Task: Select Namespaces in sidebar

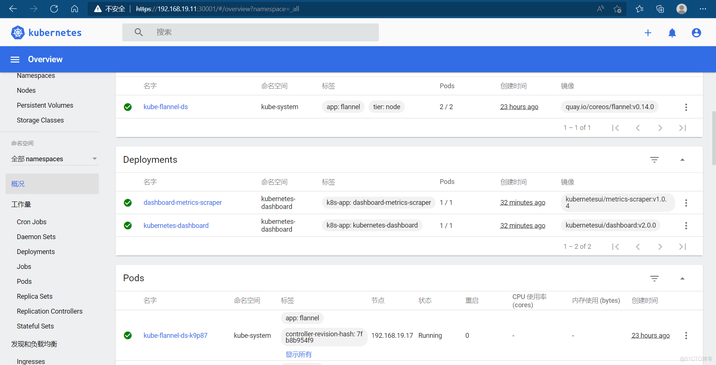Action: coord(36,76)
